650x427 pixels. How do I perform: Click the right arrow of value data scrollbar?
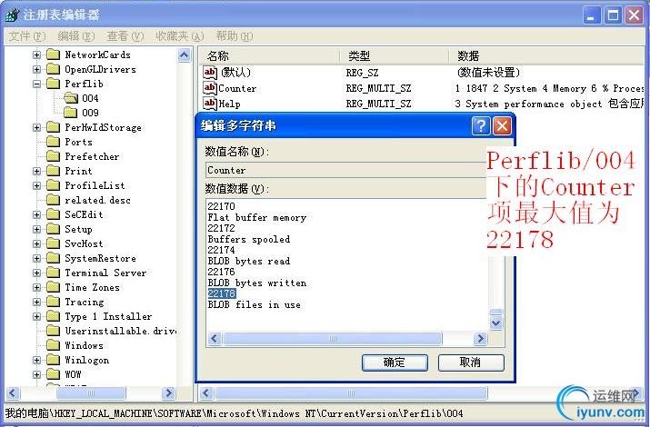480,338
